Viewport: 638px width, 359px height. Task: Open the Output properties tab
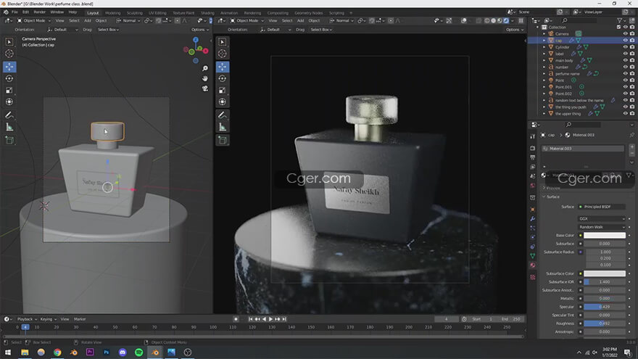[533, 157]
